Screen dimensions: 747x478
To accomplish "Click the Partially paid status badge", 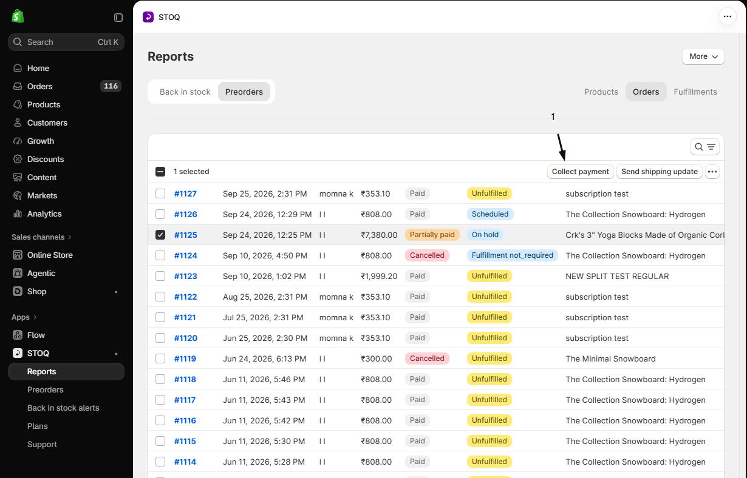I will (x=432, y=235).
